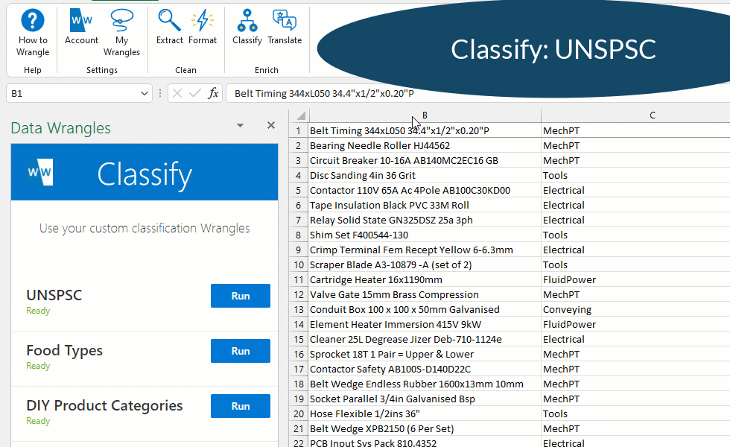Select the Belt Wedge Endless Rubber cell
Image resolution: width=730 pixels, height=447 pixels.
click(425, 384)
